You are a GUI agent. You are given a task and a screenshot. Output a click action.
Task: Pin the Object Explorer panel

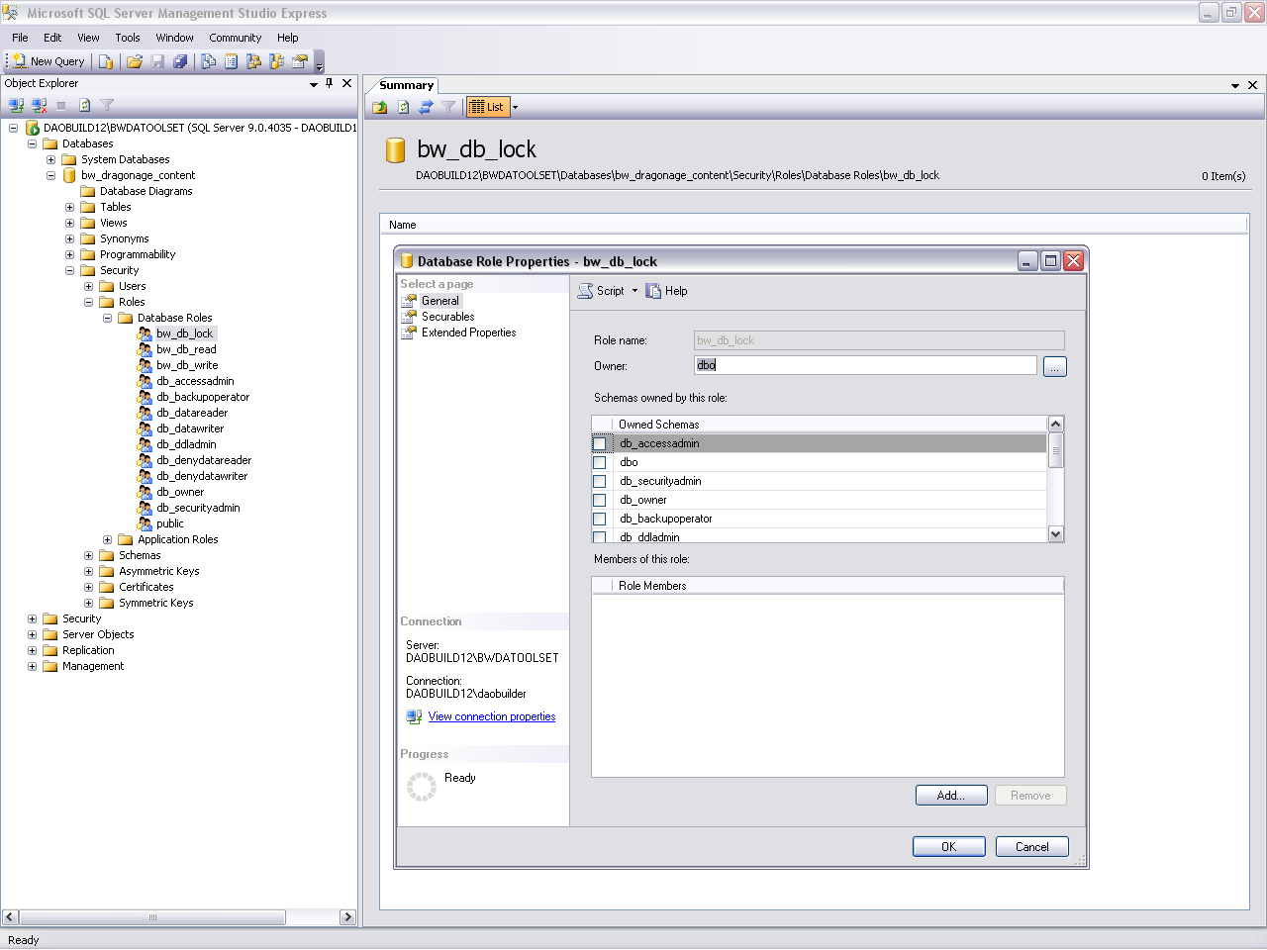(x=330, y=84)
